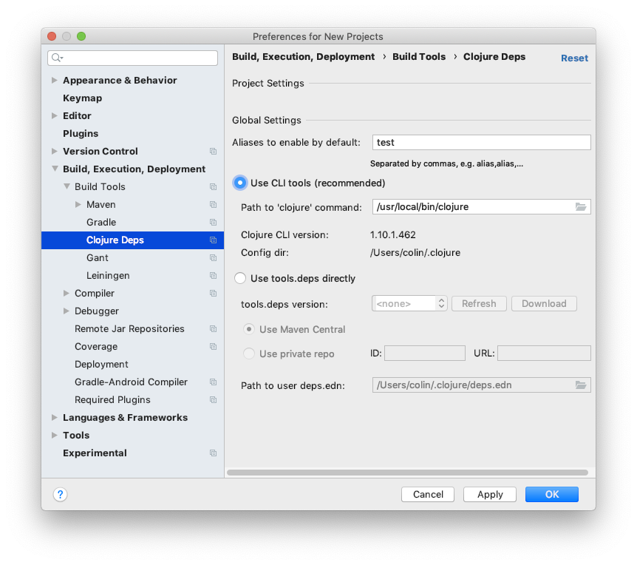Viewport: 637px width, 565px height.
Task: Select Gradle in Build Tools
Action: click(x=101, y=223)
